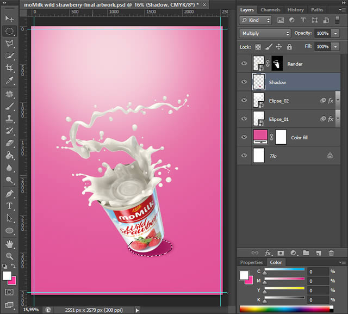Screen dimensions: 348x314
Task: Select the Pen tool
Action: 9,194
